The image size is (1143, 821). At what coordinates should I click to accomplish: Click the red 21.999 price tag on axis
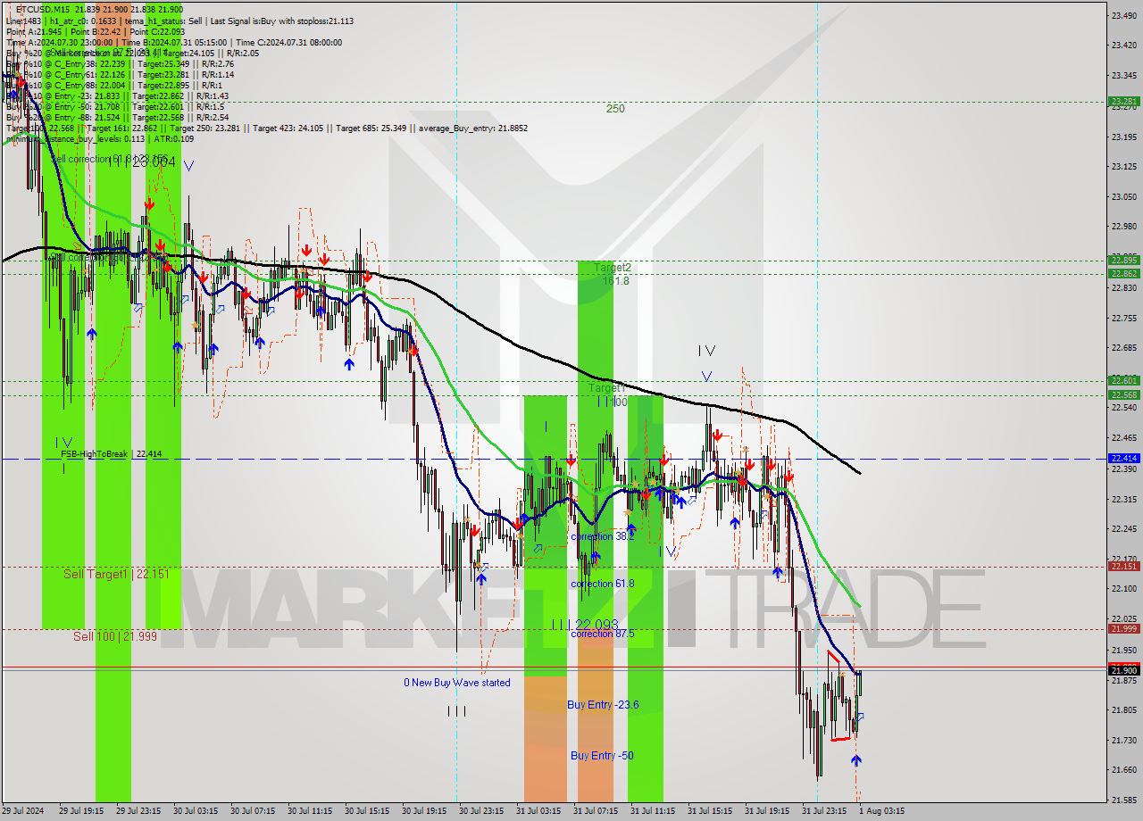[x=1122, y=628]
